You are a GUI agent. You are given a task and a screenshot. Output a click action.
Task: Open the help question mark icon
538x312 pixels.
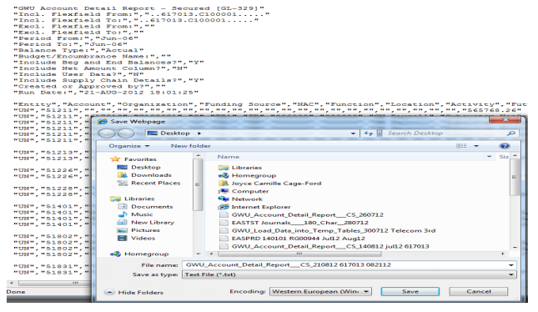(x=505, y=146)
